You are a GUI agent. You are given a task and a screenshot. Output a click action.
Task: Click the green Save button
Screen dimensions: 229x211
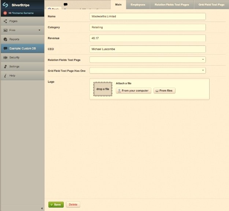click(56, 204)
